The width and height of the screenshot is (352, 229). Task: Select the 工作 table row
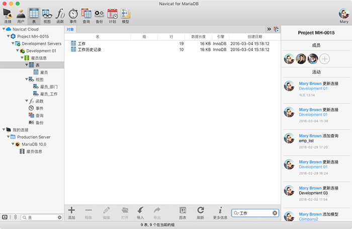pos(172,44)
